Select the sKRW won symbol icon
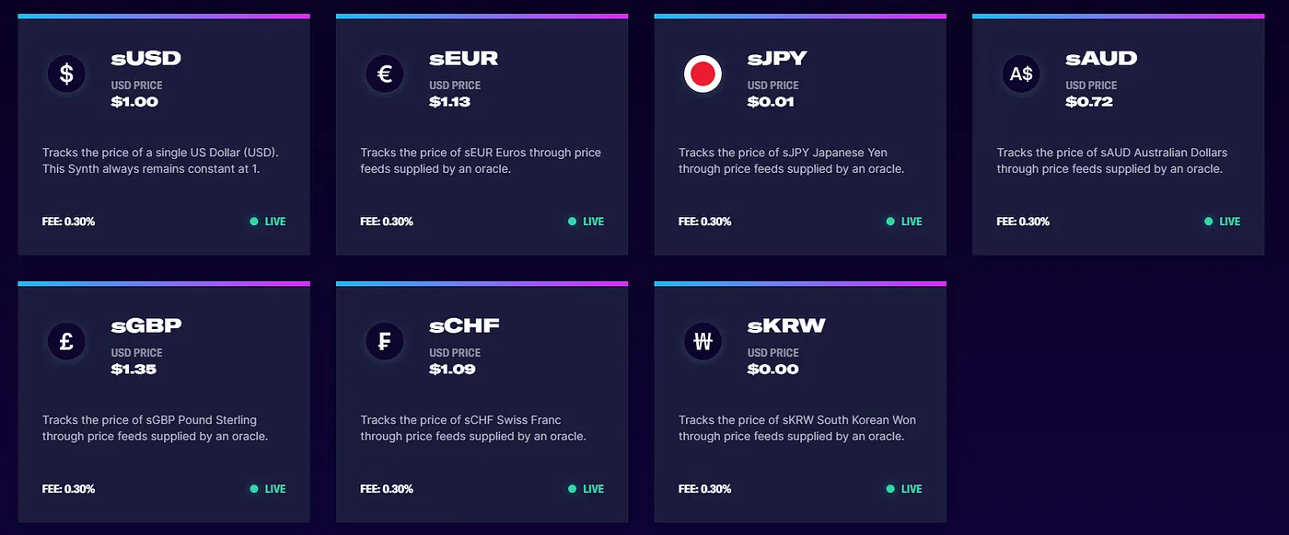Screen dimensions: 1289x535 click(x=703, y=341)
